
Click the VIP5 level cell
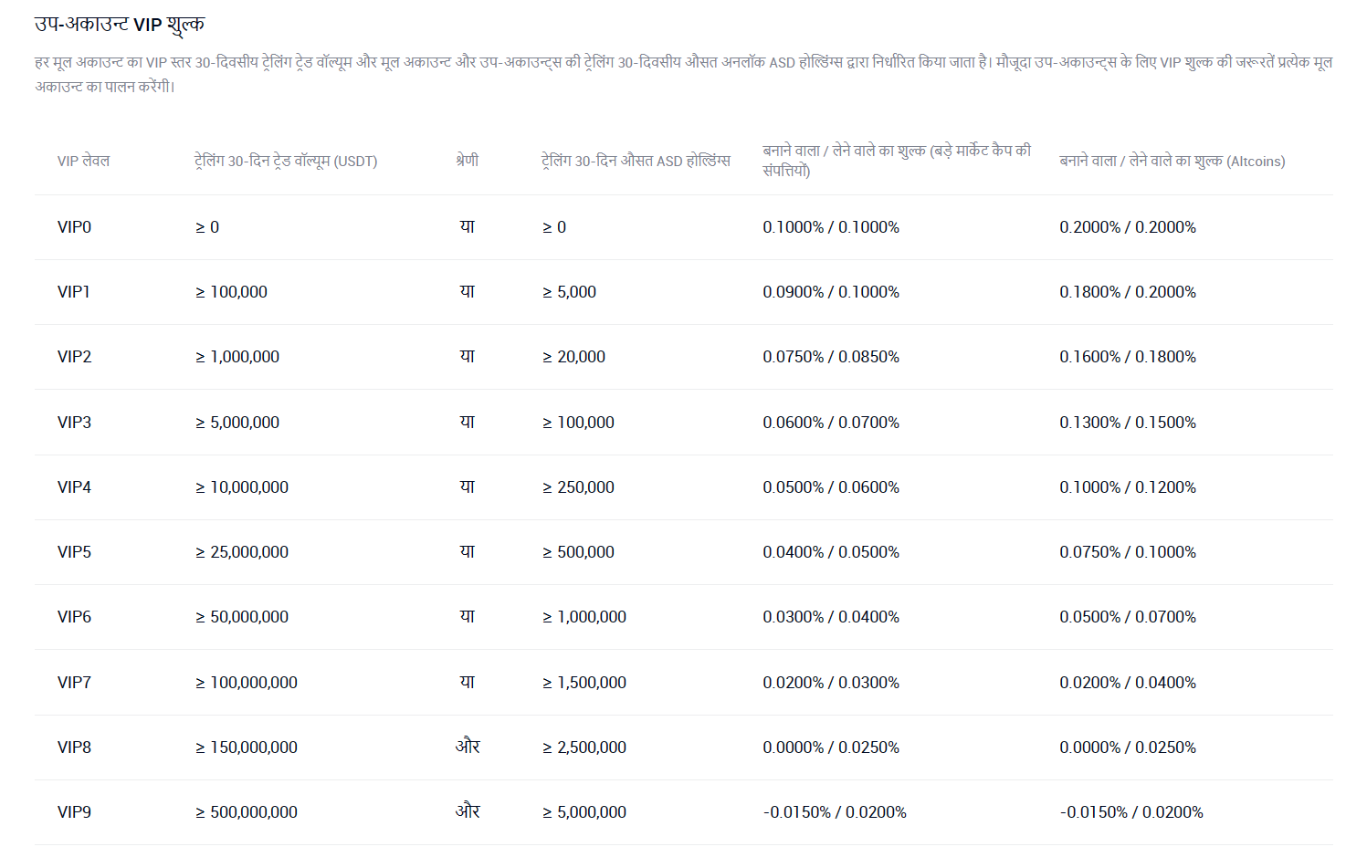pos(74,552)
